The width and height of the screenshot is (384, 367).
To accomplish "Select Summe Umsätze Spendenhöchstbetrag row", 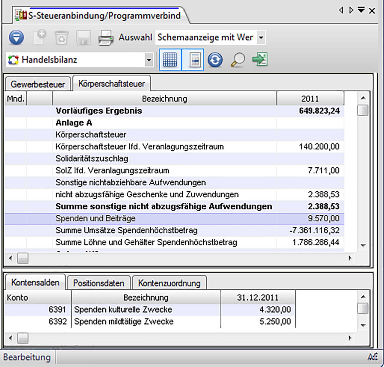I will coord(174,230).
